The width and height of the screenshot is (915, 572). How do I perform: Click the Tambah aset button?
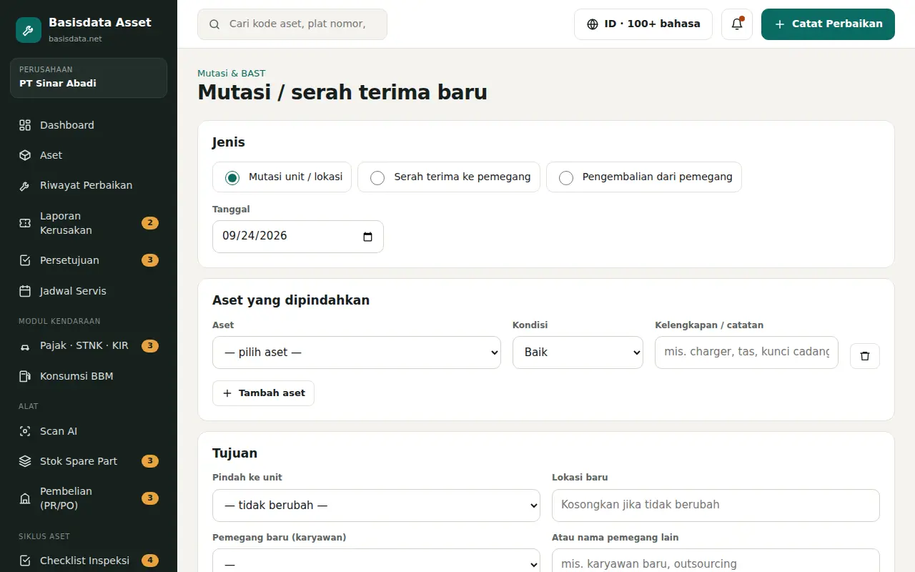[x=263, y=393]
